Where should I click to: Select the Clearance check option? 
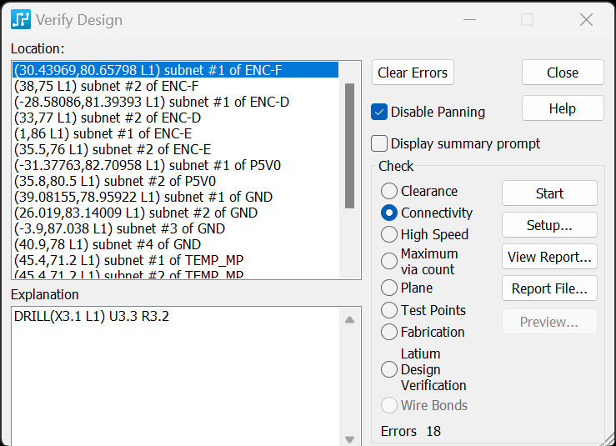pos(389,191)
